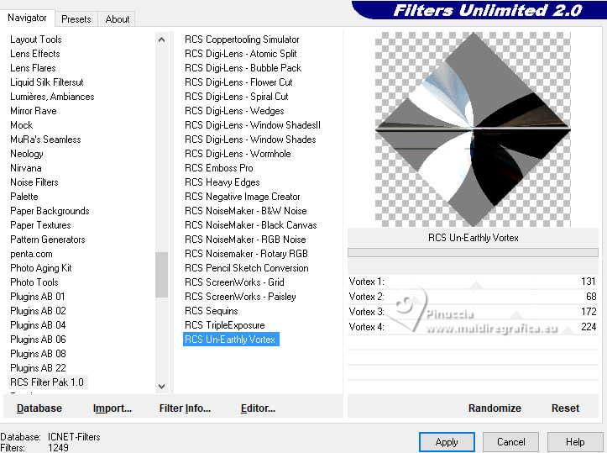Choose RCS NoiseMaker - Black Canvas
The height and width of the screenshot is (453, 607).
click(x=250, y=225)
